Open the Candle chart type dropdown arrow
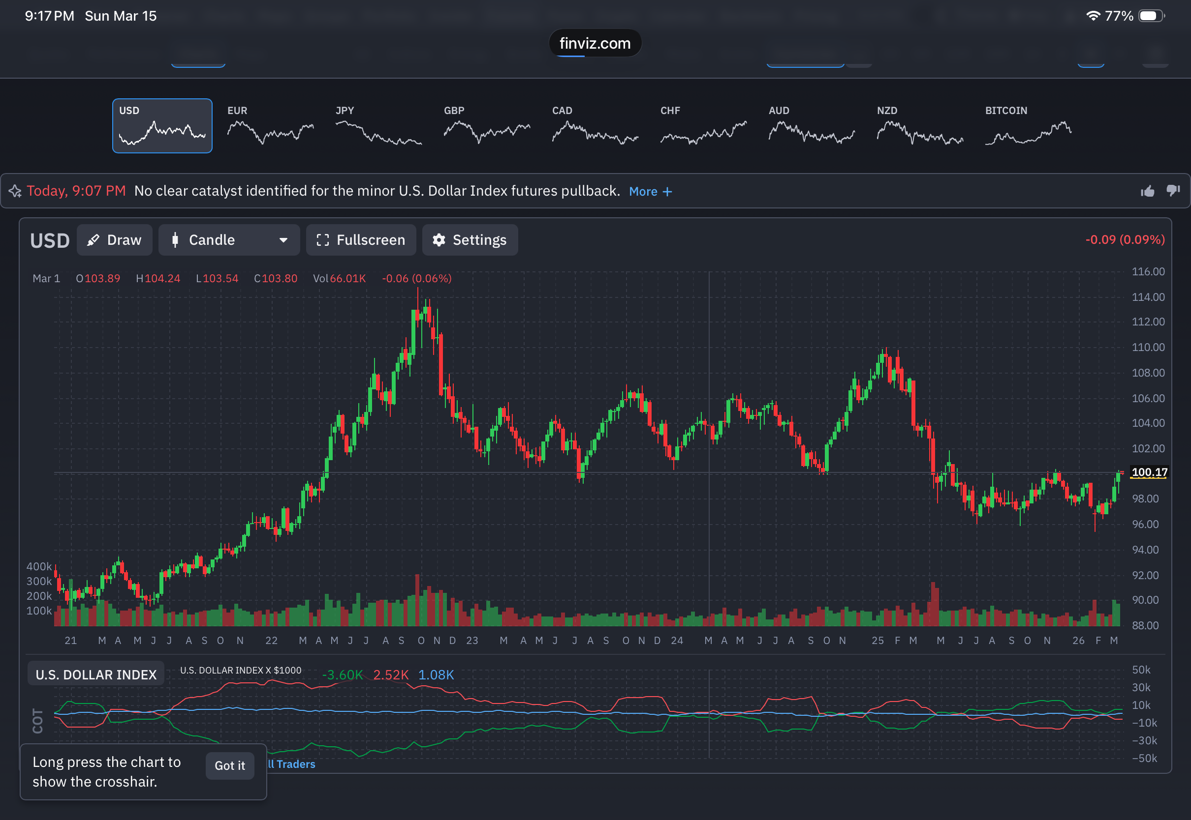The width and height of the screenshot is (1191, 820). point(283,240)
